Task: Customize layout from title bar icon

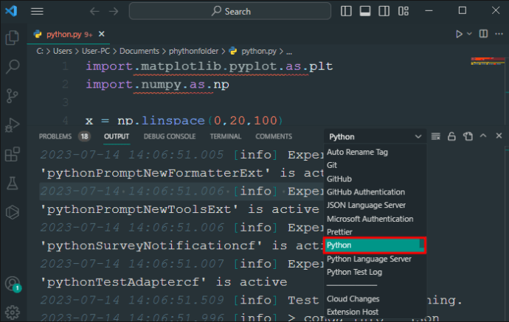Action: (404, 11)
